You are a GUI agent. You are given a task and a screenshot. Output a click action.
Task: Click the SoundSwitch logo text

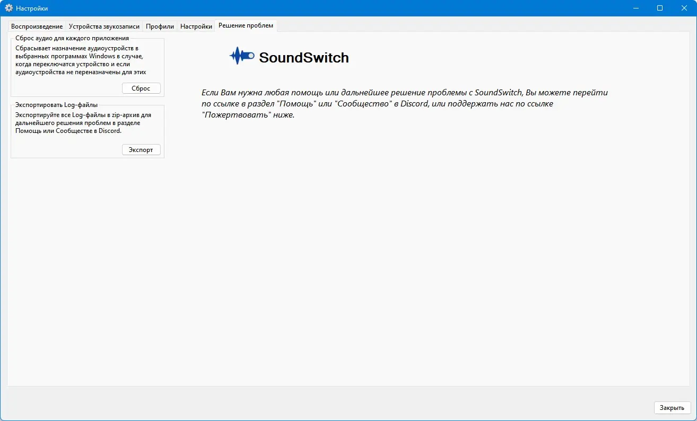(x=304, y=58)
